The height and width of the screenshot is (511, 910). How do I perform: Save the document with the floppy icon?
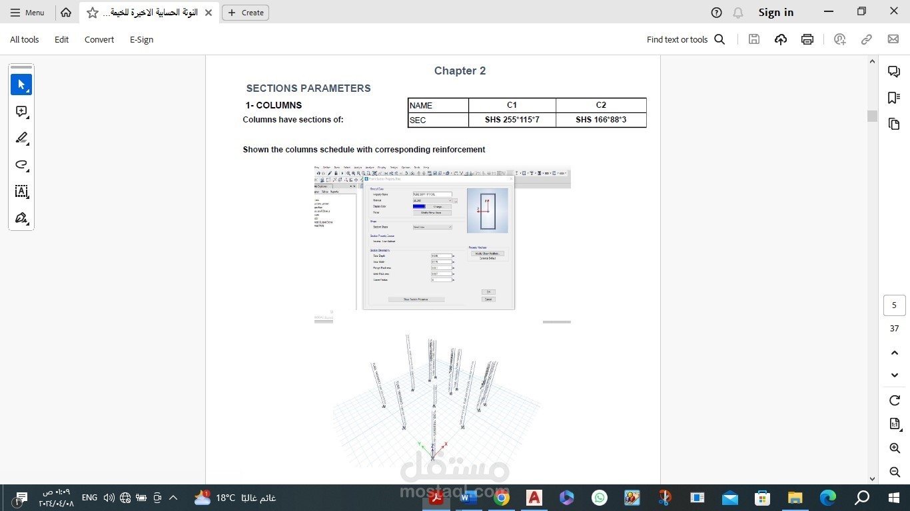point(754,39)
